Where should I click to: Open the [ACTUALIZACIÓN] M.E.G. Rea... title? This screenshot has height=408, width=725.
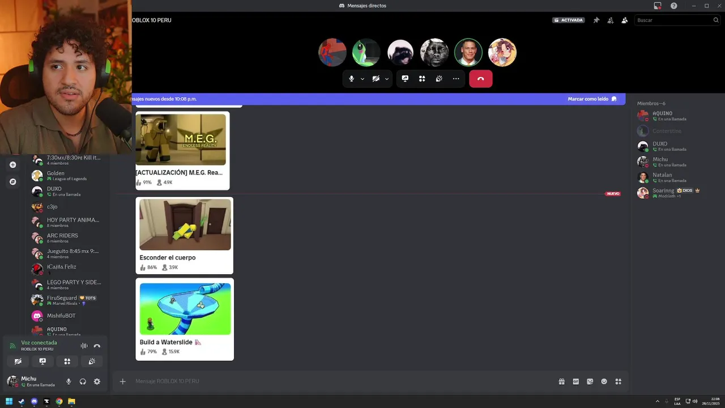[x=179, y=172]
